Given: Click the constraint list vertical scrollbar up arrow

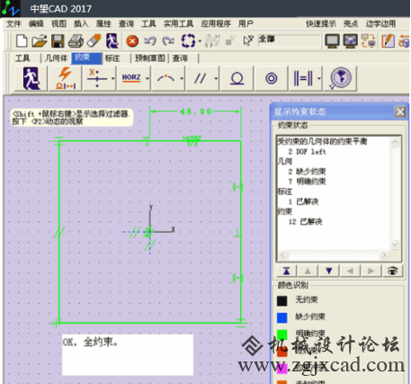Looking at the screenshot, I should point(395,143).
